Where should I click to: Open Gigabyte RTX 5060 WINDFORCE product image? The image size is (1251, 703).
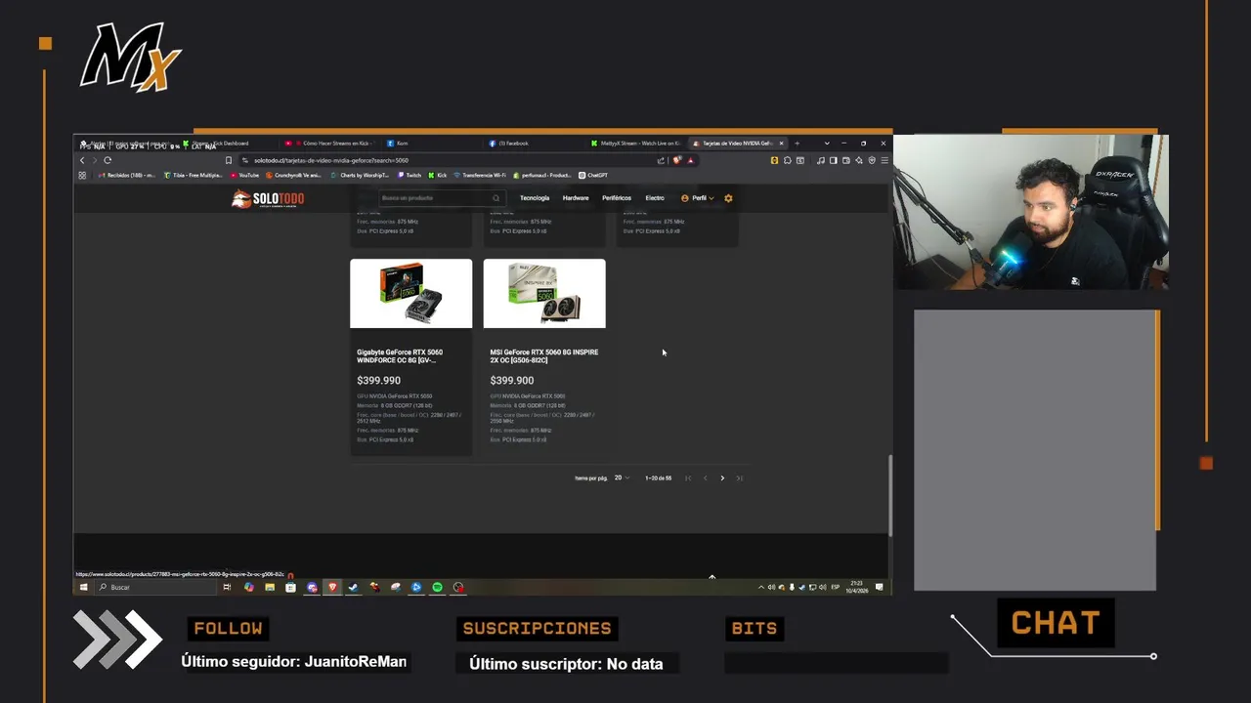(x=411, y=293)
